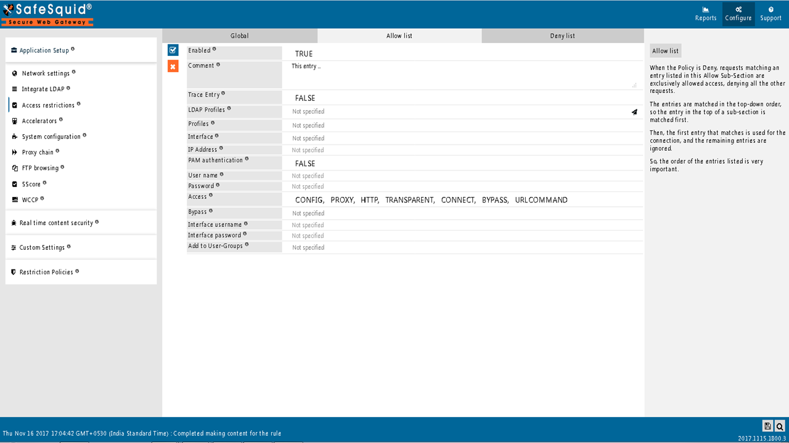789x443 pixels.
Task: Click the Allow list help heading button
Action: coord(666,51)
